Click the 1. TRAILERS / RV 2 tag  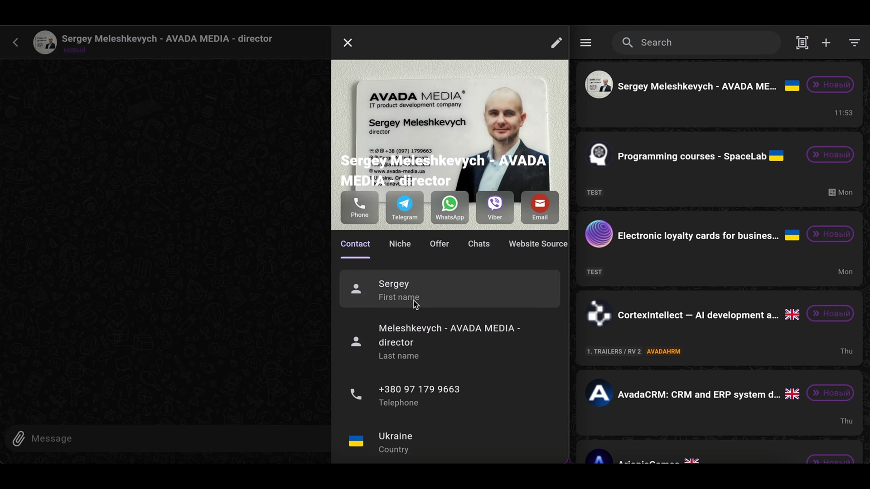pos(614,351)
